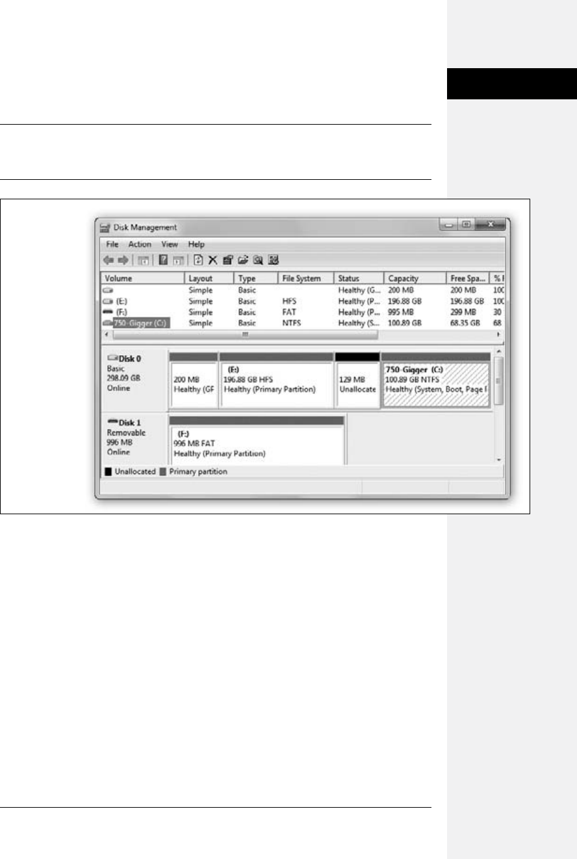Sort by the Status column header
This screenshot has width=577, height=859.
(x=358, y=279)
